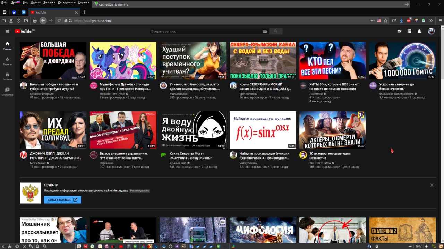The height and width of the screenshot is (249, 444).
Task: Expand overflow toolbar chevrons
Action: (x=431, y=20)
